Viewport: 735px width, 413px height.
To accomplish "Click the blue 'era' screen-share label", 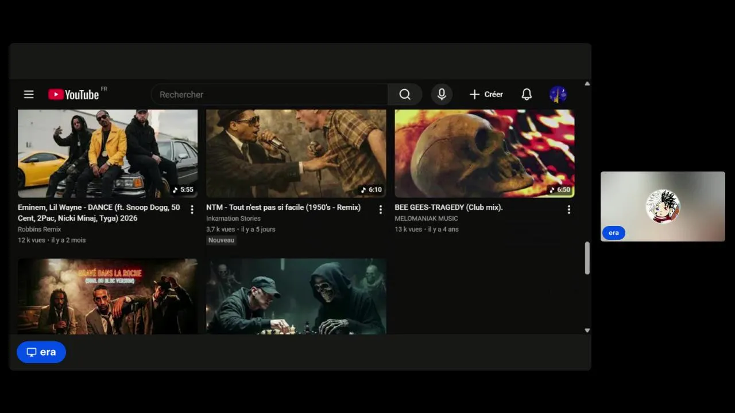I will [41, 352].
